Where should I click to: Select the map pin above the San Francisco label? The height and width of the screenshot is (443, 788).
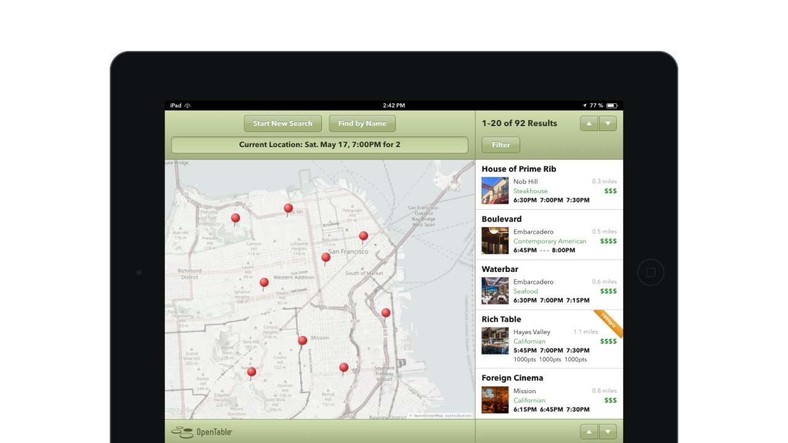click(363, 237)
